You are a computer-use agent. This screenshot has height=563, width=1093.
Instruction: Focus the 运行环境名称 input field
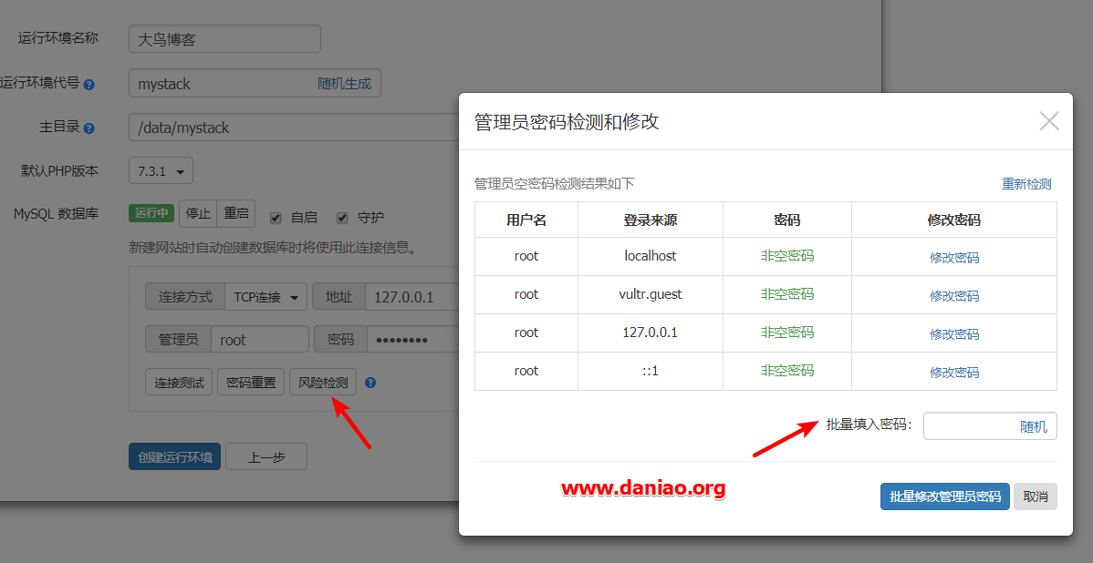(x=224, y=39)
